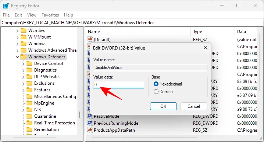The height and width of the screenshot is (142, 264).
Task: Select the PreviousRunningMode value name
Action: click(116, 123)
